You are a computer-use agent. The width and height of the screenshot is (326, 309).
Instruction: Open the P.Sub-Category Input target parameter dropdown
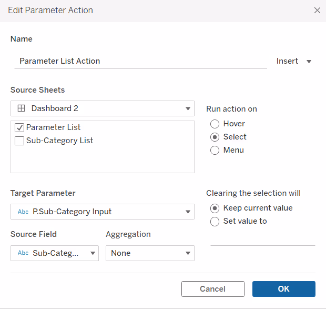(103, 212)
